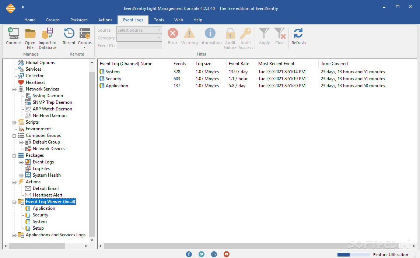This screenshot has width=420, height=258.
Task: Expand Applications and Services Logs node
Action: pyautogui.click(x=14, y=236)
